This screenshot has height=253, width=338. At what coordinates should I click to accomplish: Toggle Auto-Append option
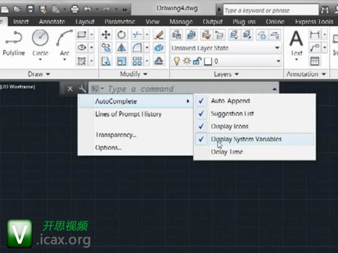click(255, 101)
